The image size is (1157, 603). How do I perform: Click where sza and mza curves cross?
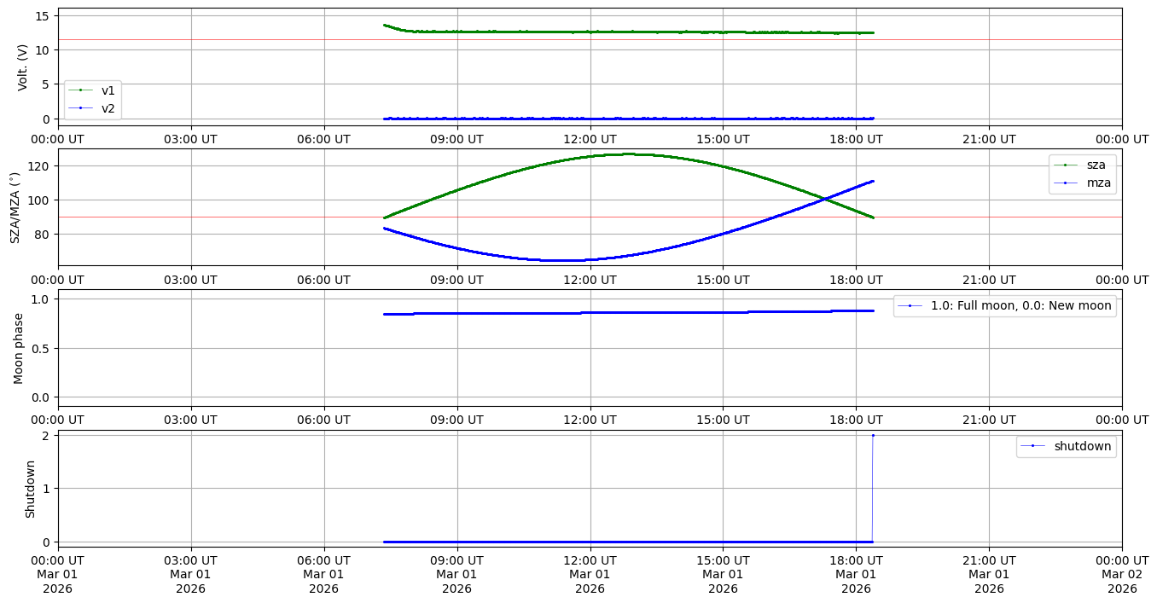click(x=824, y=200)
